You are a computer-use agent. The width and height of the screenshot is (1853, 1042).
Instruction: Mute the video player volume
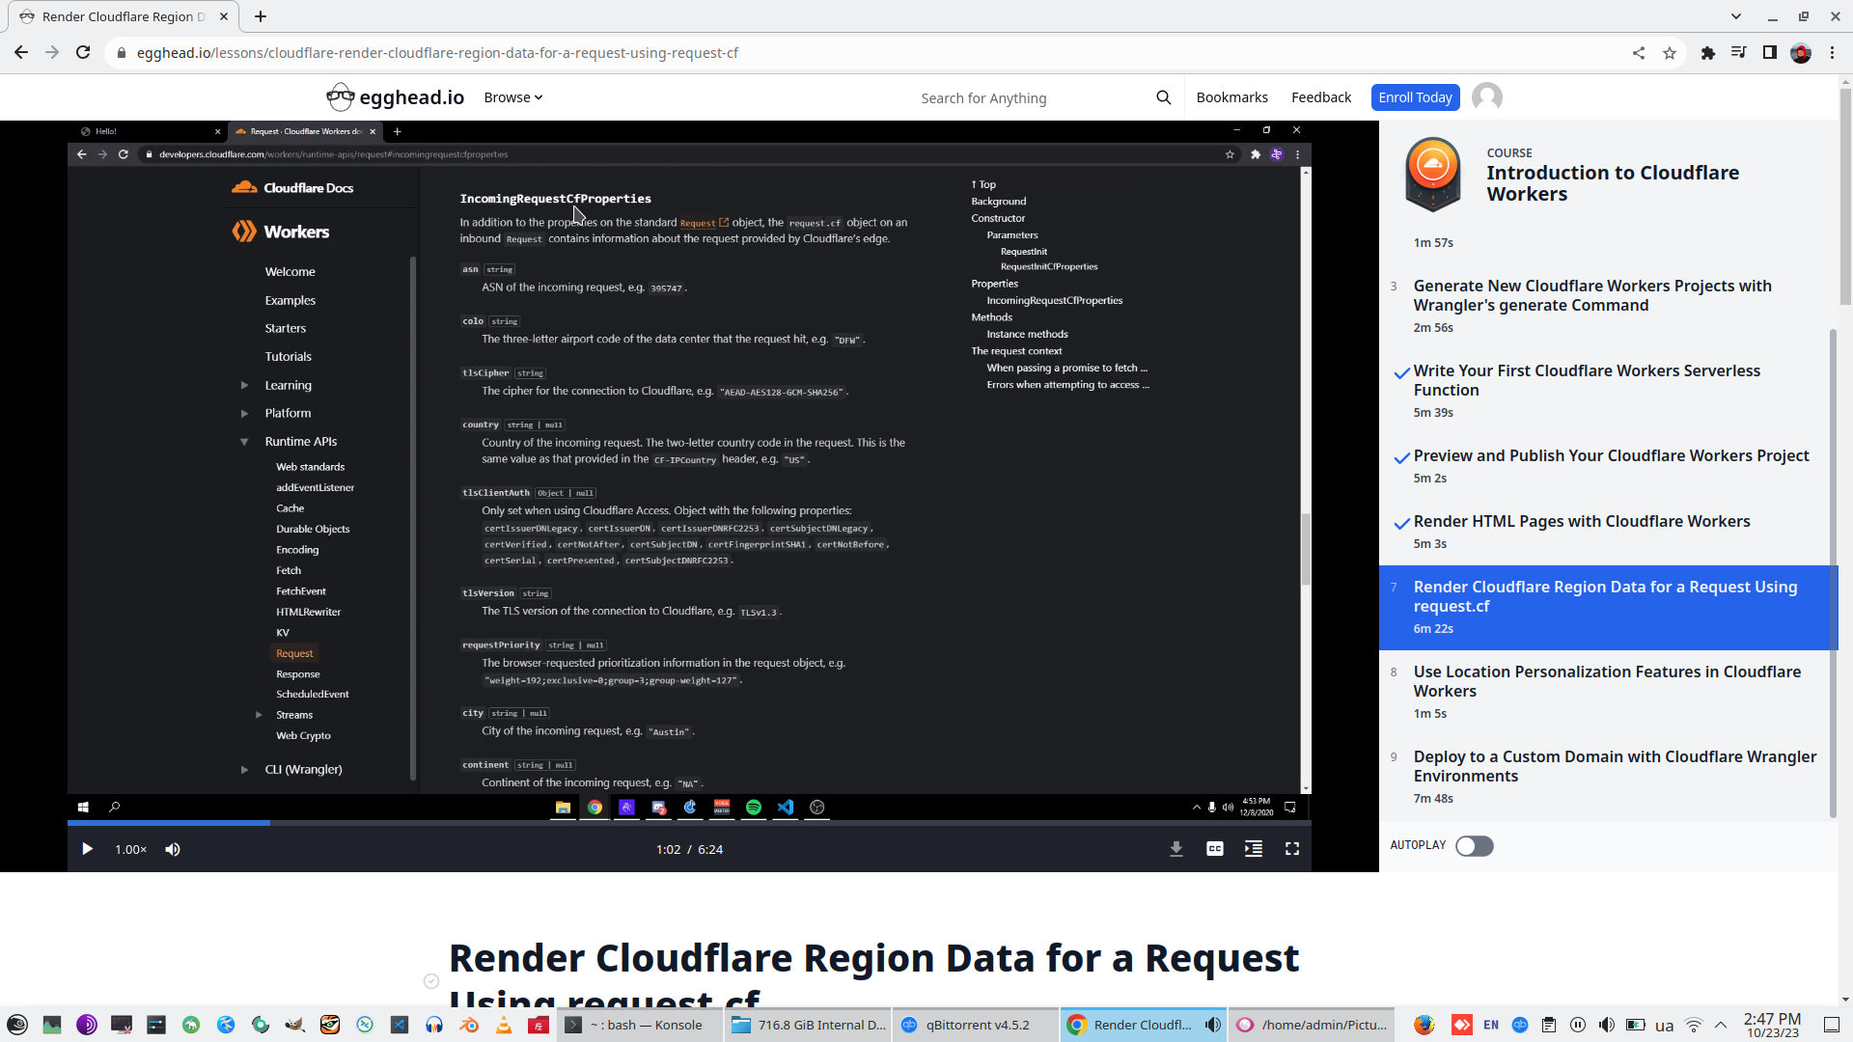(173, 849)
